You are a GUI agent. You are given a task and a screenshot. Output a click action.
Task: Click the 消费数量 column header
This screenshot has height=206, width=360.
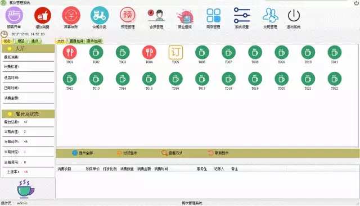coord(127,169)
